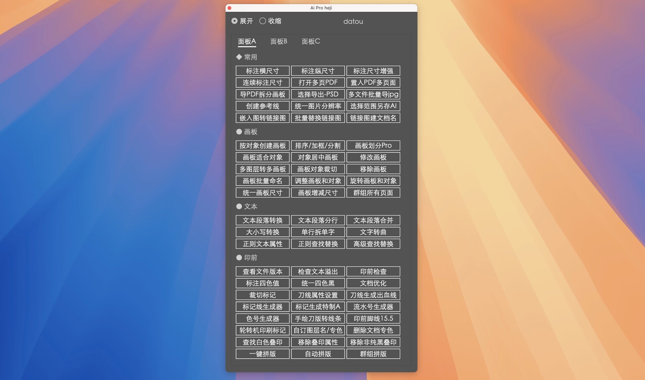Screen dimensions: 645x380
Task: Click 选择范围另存AI
Action: pos(373,106)
